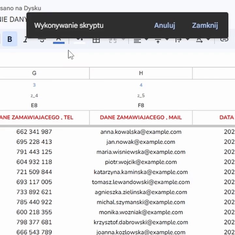Viewport: 235px width, 235px height.
Task: Open the fill color tool
Action: [79, 40]
